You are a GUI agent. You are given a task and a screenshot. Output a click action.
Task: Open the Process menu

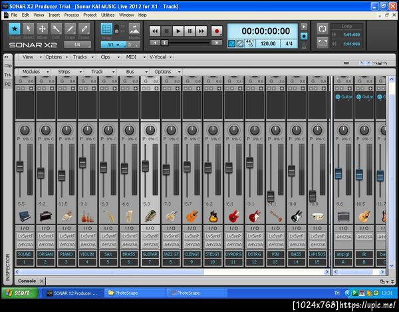(x=72, y=15)
